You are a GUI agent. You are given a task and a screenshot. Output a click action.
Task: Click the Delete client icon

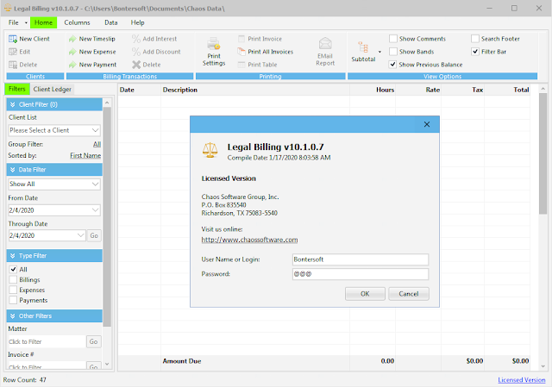pos(13,65)
